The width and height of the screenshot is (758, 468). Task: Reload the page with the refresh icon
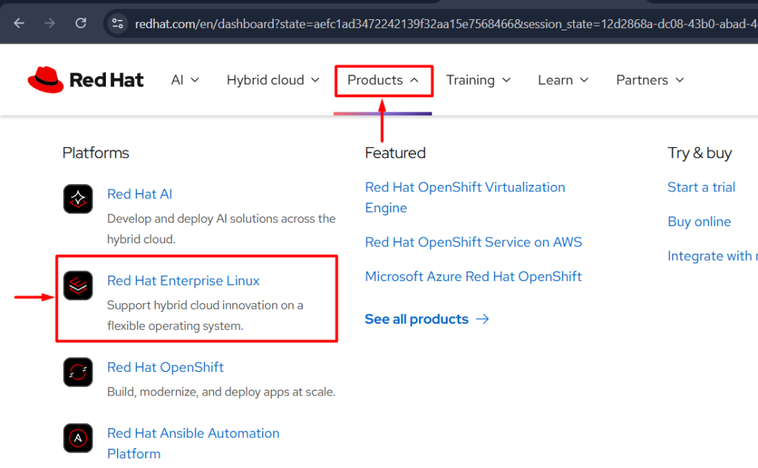[x=81, y=23]
